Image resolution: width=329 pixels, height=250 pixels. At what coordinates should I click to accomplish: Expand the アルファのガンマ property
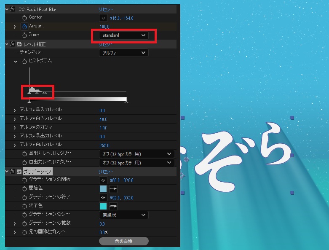point(15,127)
